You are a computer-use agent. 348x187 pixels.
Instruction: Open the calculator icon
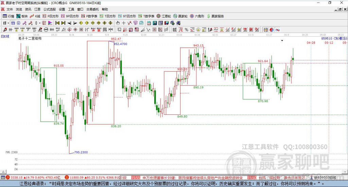point(155,23)
